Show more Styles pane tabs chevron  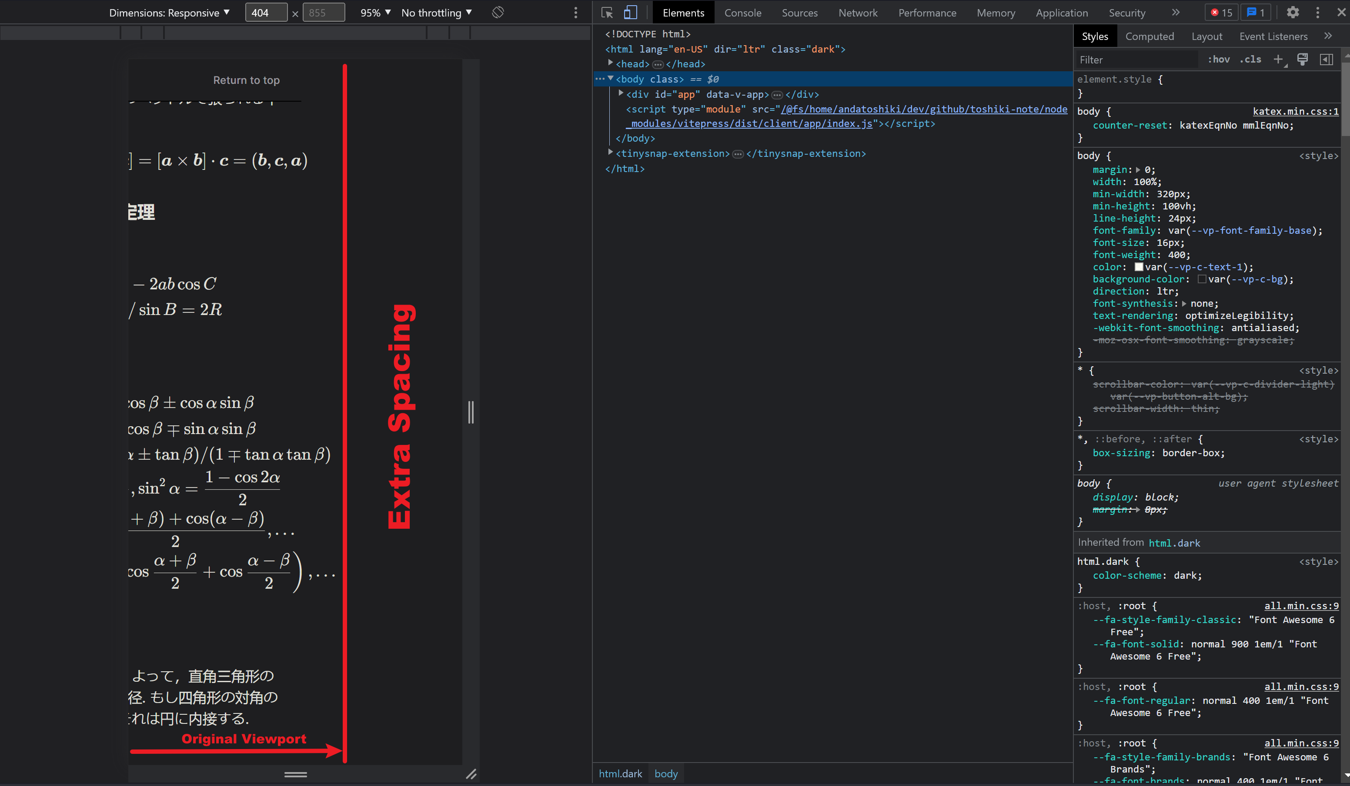(1327, 36)
